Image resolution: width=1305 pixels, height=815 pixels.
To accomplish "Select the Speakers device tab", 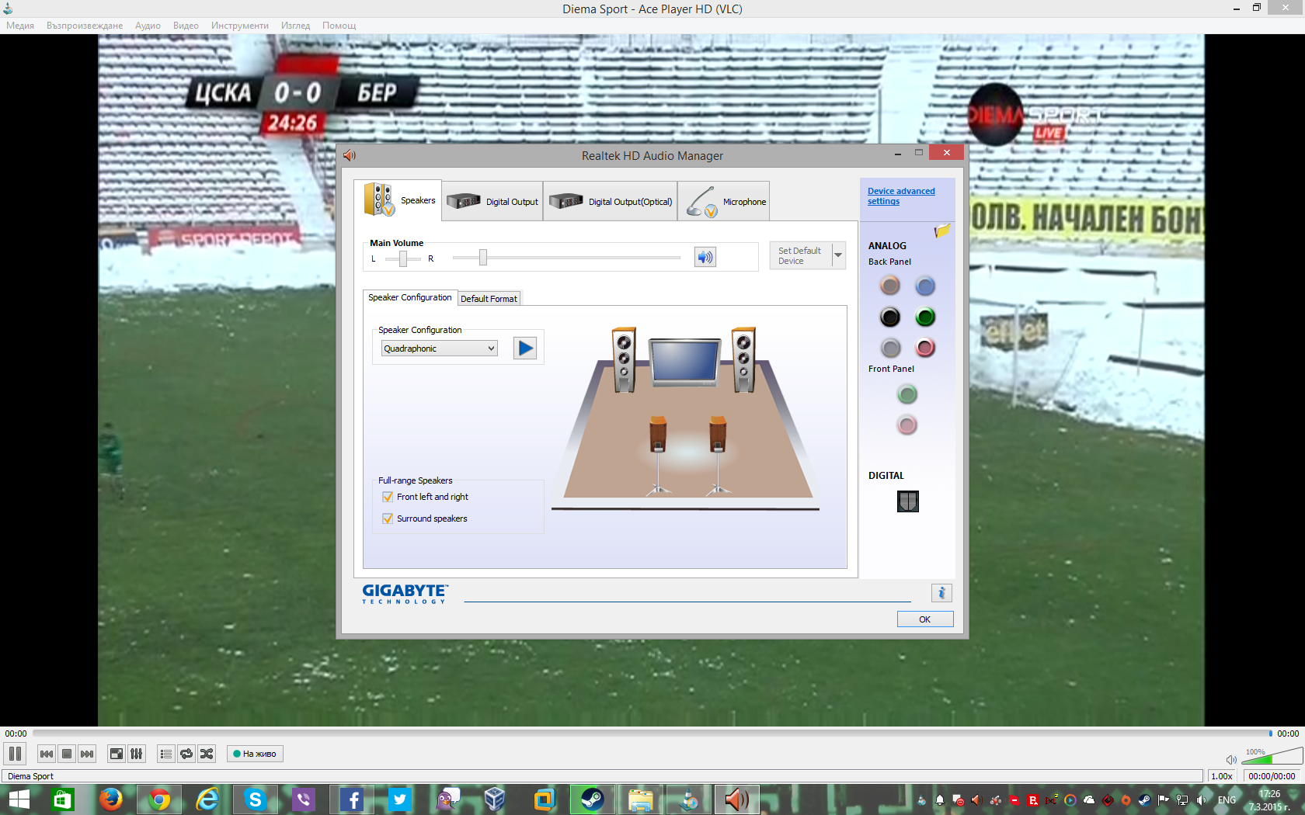I will tap(398, 200).
